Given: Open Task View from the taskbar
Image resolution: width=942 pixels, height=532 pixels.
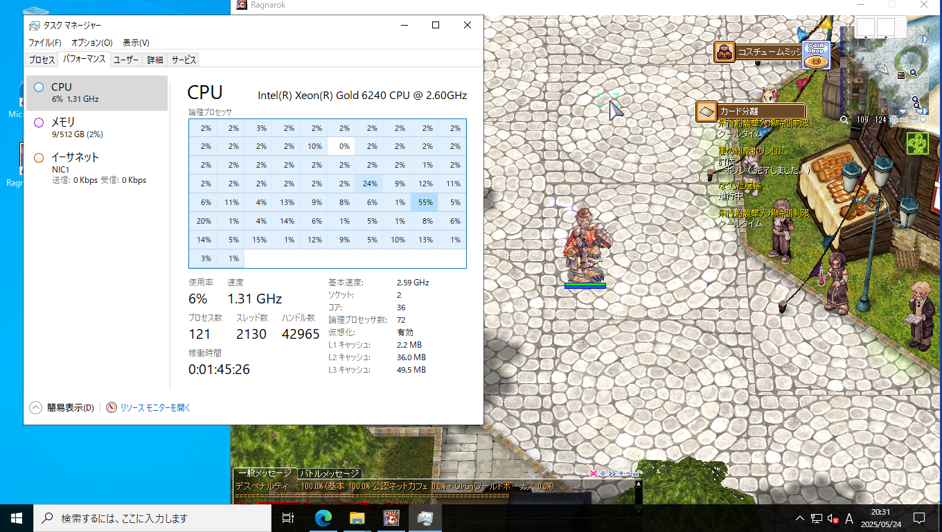Looking at the screenshot, I should 289,517.
